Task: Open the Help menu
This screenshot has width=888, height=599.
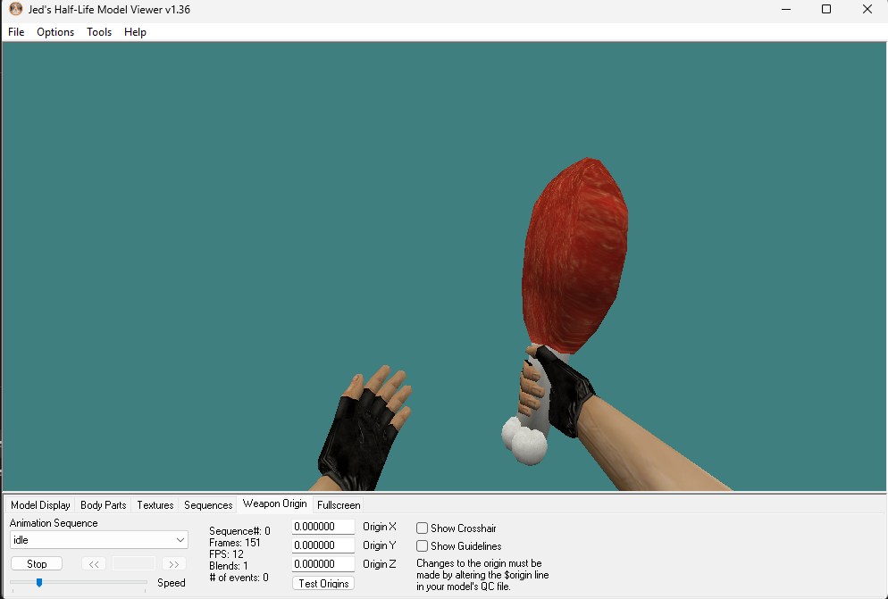Action: (x=136, y=32)
